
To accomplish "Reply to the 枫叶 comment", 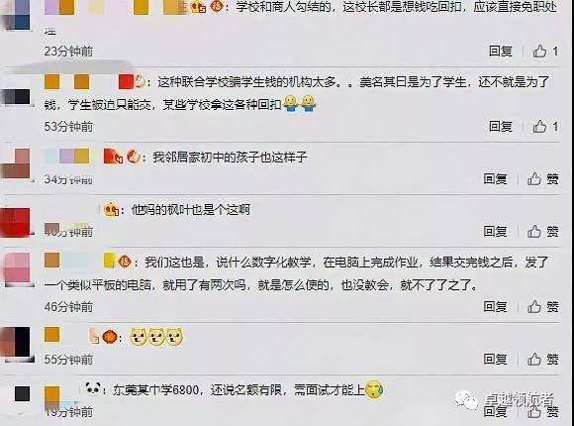I will click(495, 232).
